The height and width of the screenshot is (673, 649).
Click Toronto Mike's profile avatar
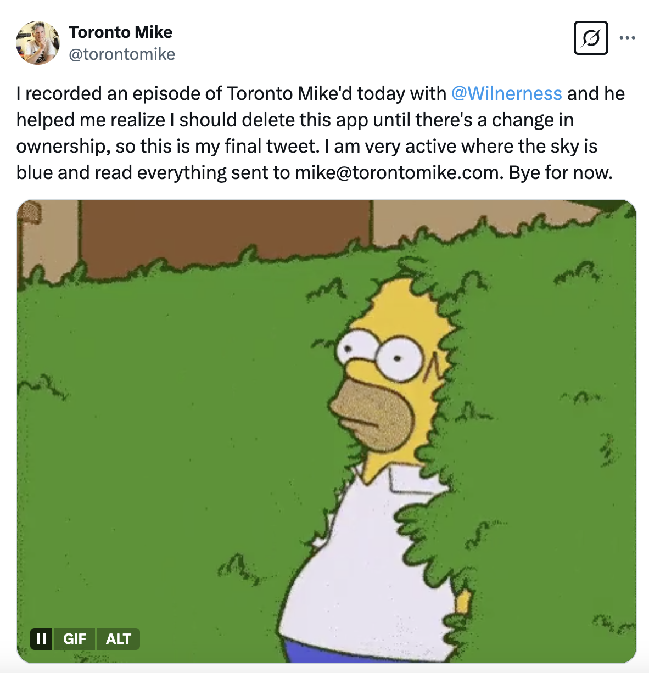point(38,43)
